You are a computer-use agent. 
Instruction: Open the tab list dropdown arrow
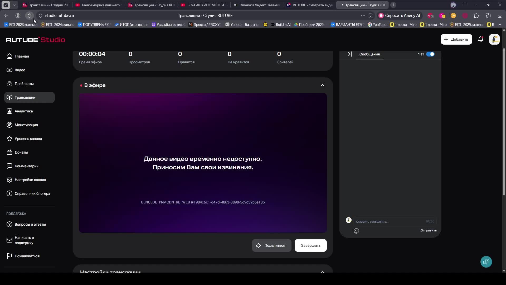point(14,5)
